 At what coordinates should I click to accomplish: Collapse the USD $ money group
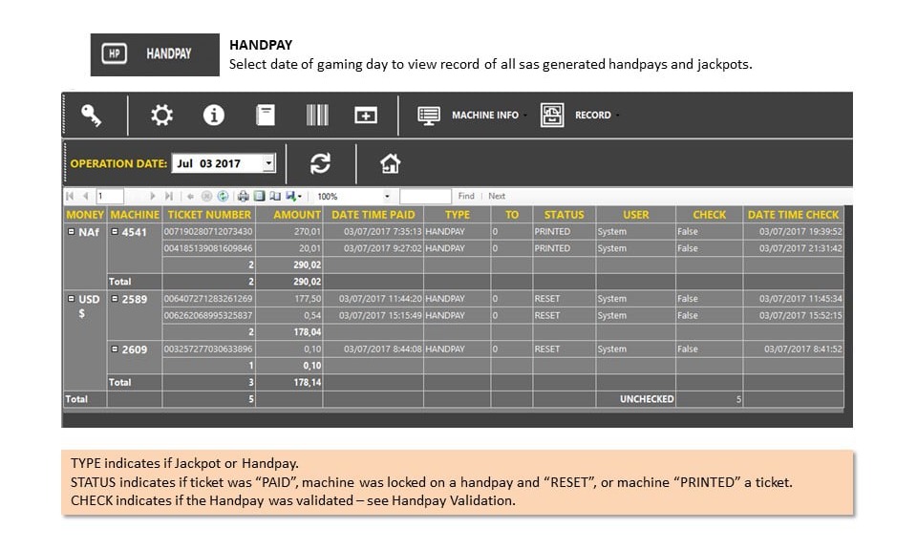pyautogui.click(x=71, y=299)
